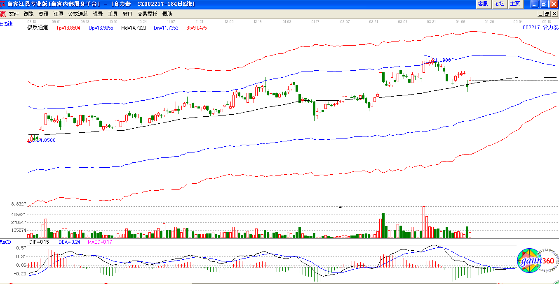This screenshot has height=284, width=559.
Task: Click the 极反通道 indicator name
Action: (38, 28)
